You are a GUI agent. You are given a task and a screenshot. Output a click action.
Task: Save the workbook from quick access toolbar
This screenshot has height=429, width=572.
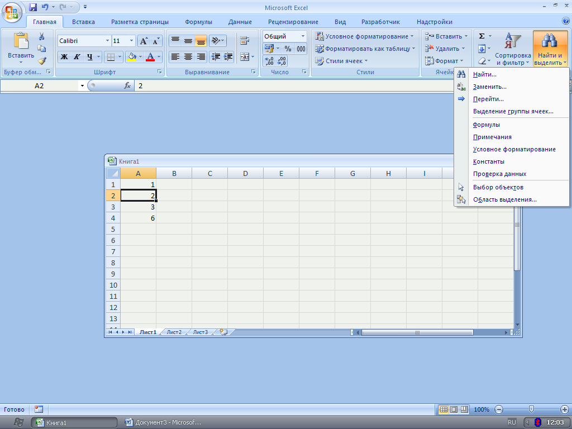(x=33, y=7)
